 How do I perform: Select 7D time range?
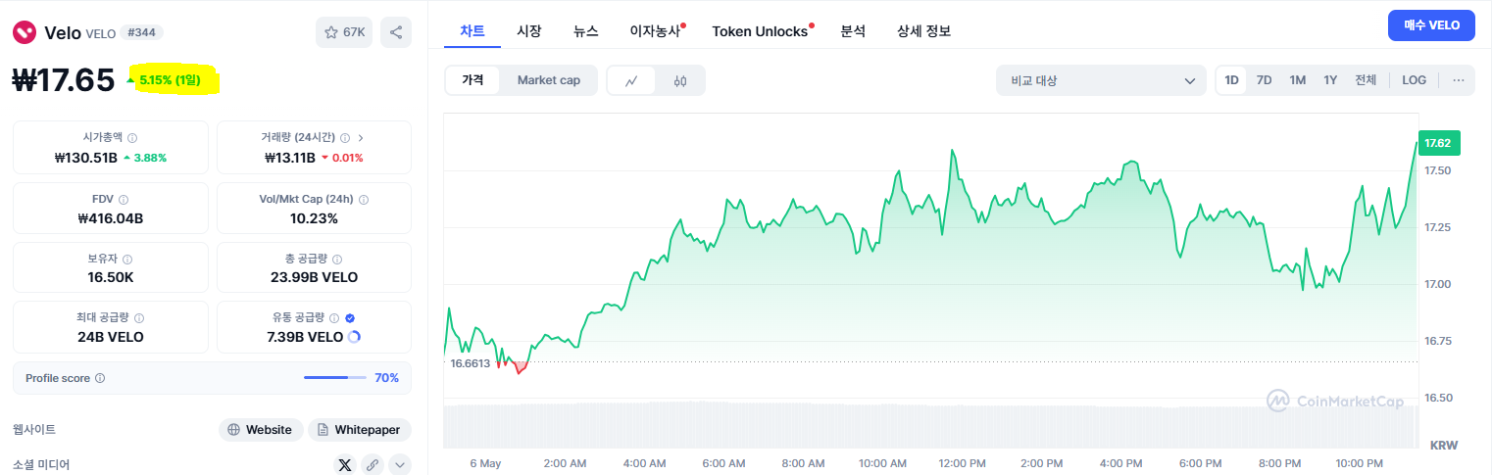tap(1264, 80)
